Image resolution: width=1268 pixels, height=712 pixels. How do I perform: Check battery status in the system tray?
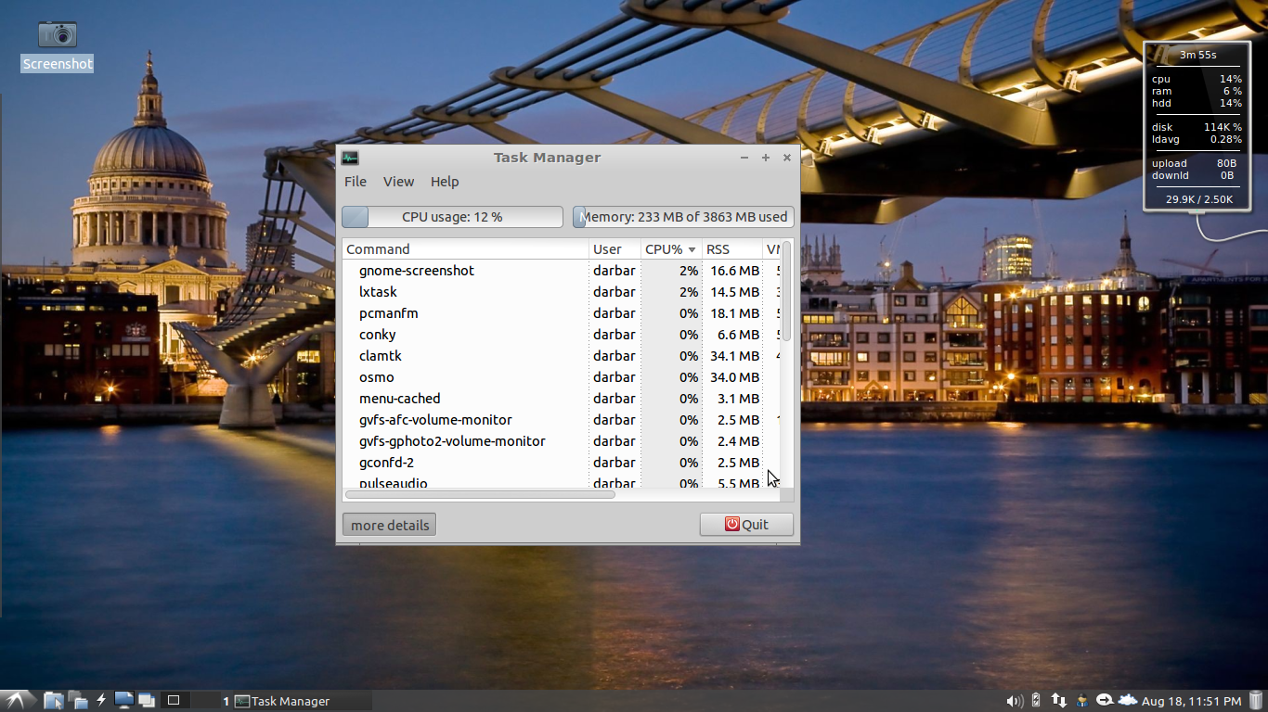click(x=1034, y=701)
